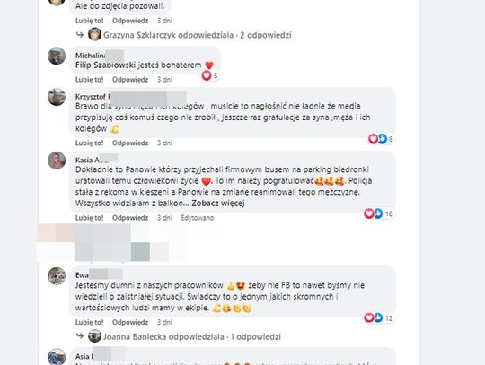View reactions count 8 on Krzysztof's comment
Image resolution: width=485 pixels, height=365 pixels.
381,139
